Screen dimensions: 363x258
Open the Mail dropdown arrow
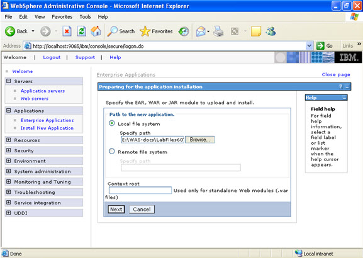208,31
